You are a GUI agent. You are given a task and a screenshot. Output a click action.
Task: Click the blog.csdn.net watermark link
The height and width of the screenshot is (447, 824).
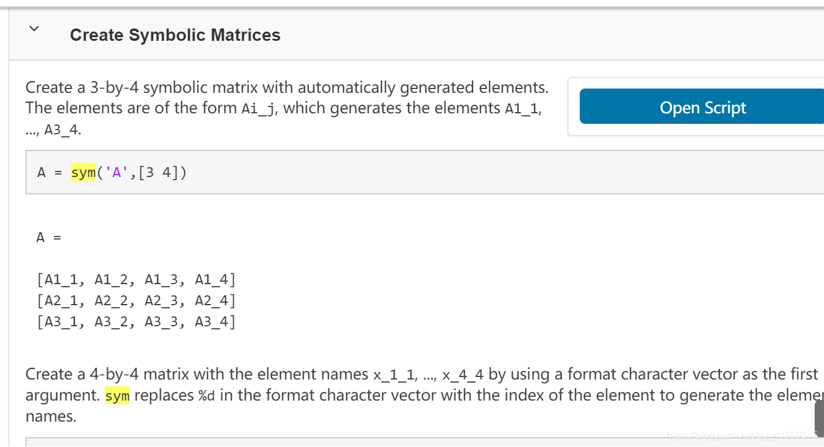point(742,436)
